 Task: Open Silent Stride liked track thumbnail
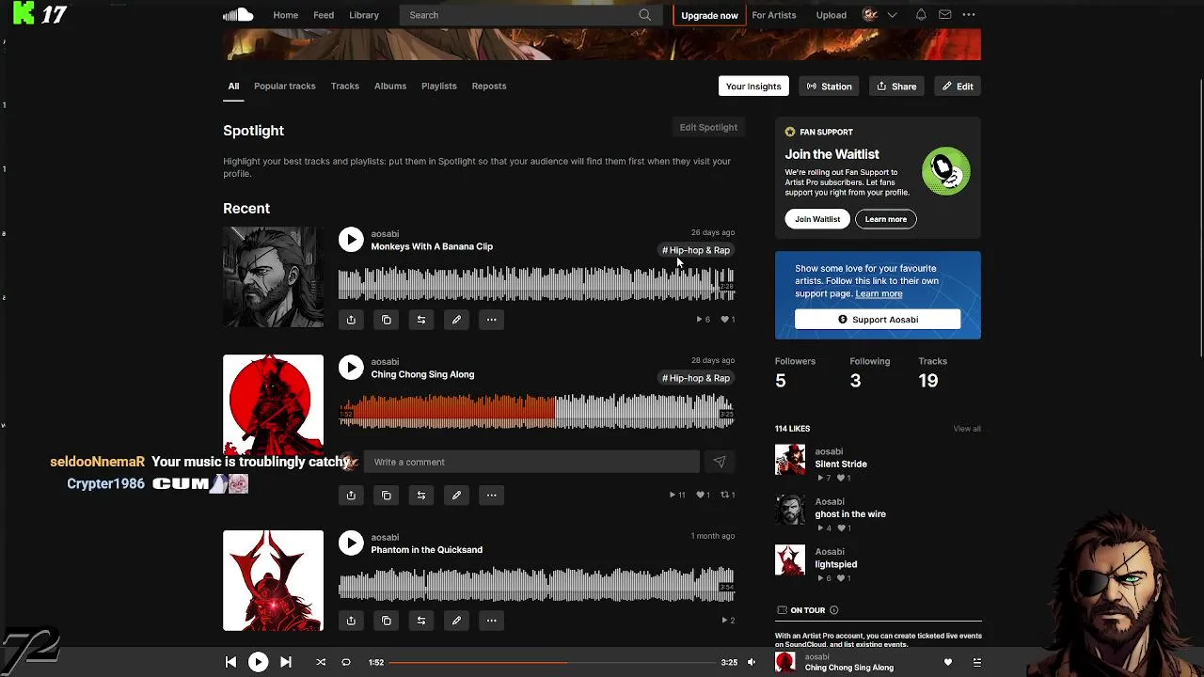(790, 460)
